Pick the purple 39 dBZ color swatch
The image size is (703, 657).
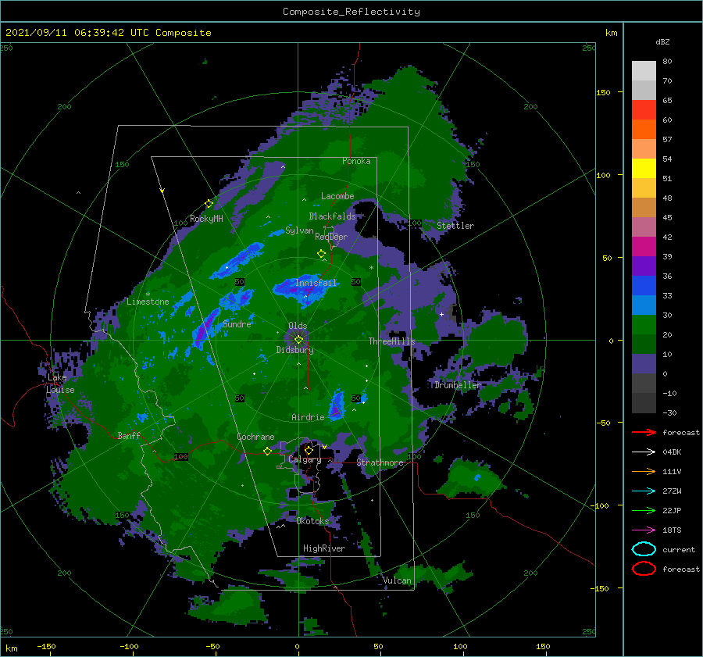tap(644, 266)
